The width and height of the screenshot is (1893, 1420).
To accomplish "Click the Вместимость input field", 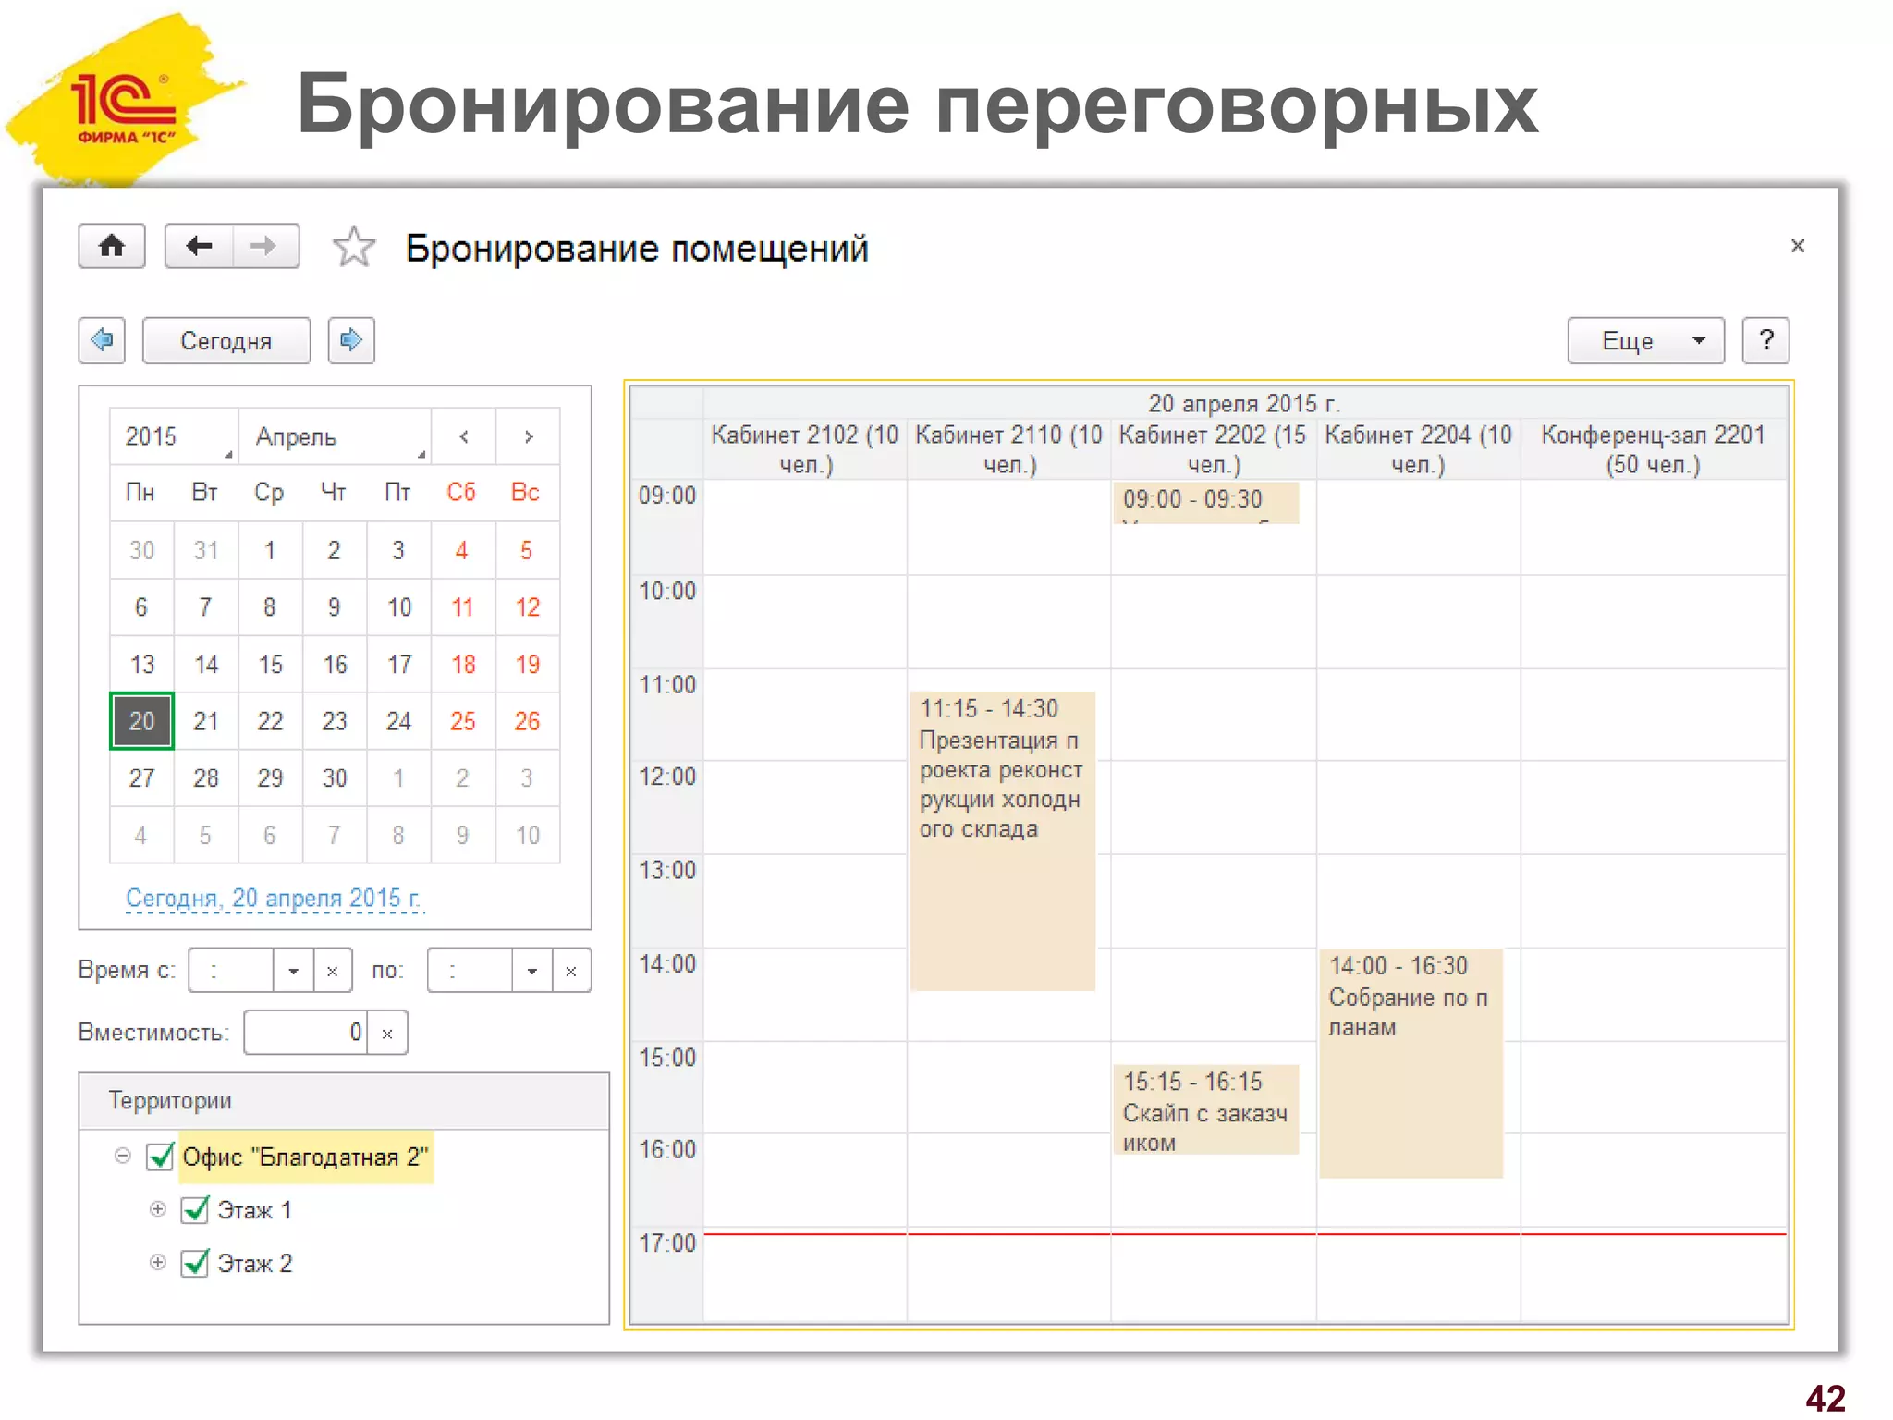I will 306,1033.
